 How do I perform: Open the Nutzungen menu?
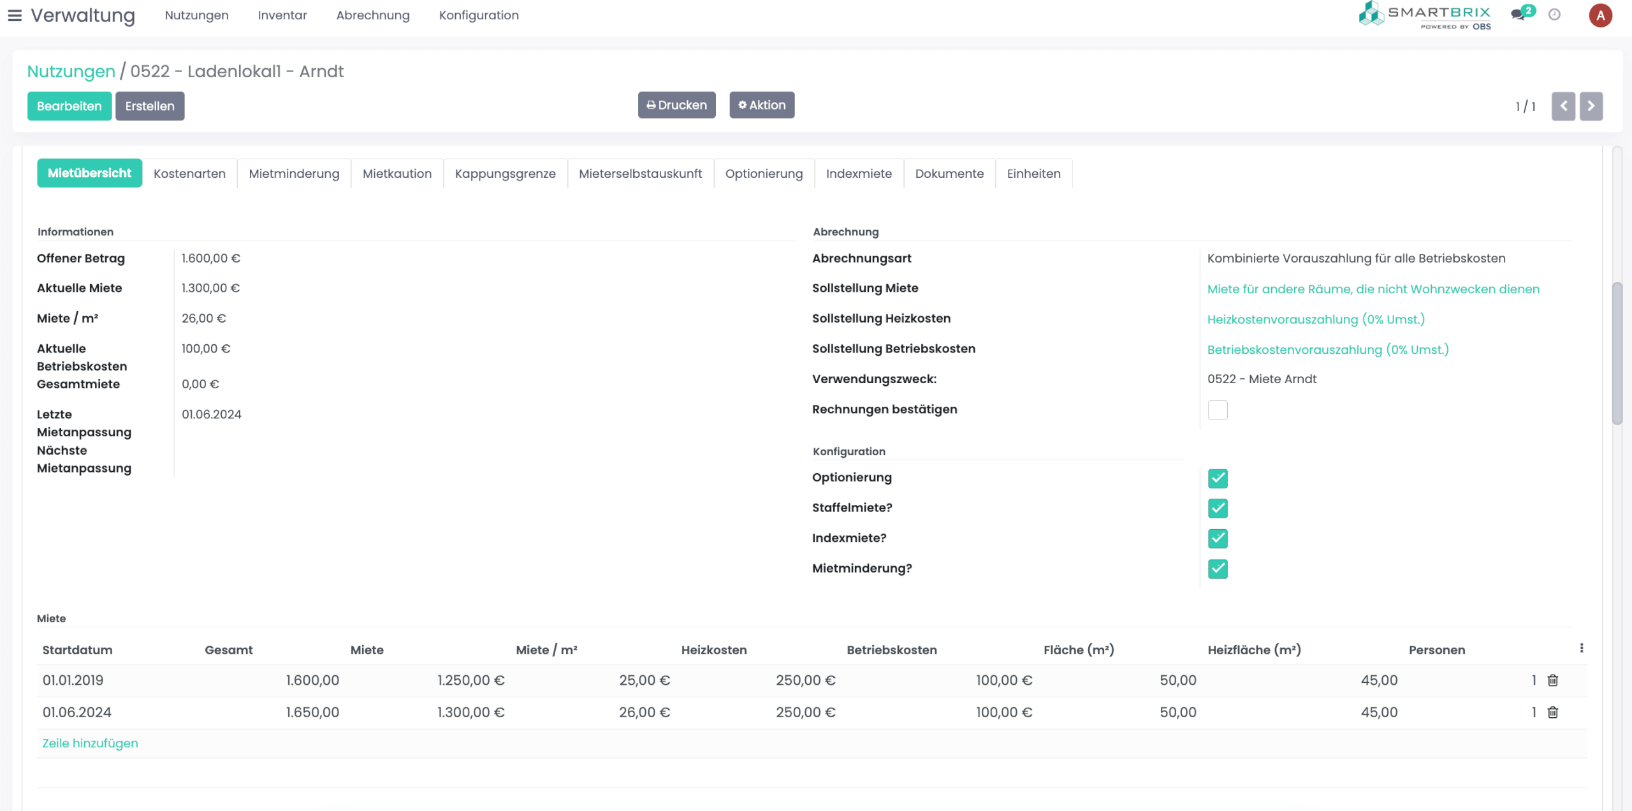(196, 15)
